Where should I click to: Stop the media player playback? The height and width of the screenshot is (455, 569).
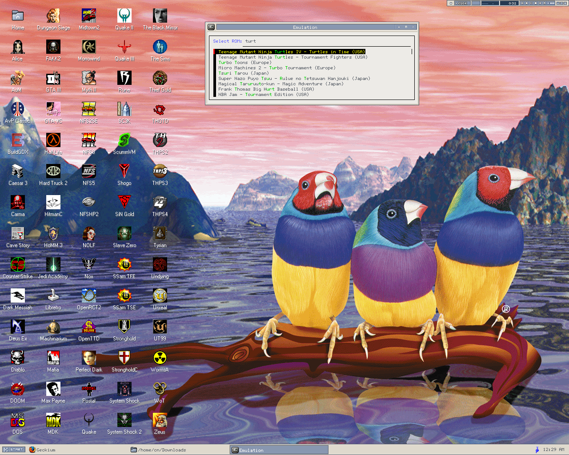[536, 3]
